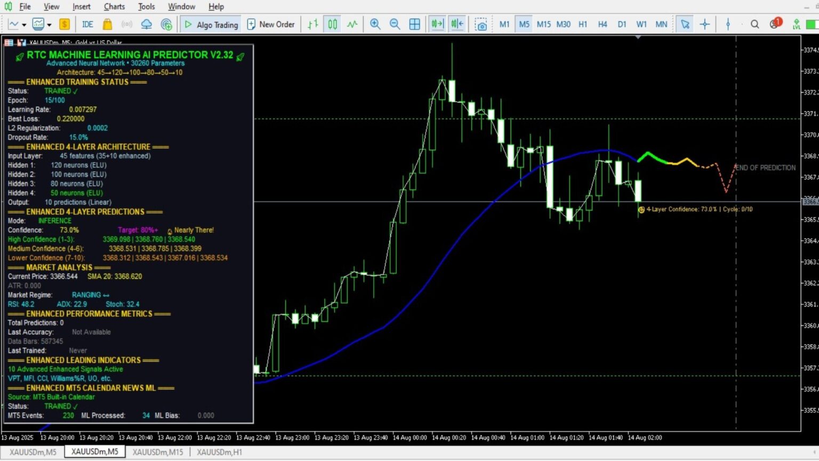Open the signals subscription icon
The image size is (819, 461).
[128, 24]
